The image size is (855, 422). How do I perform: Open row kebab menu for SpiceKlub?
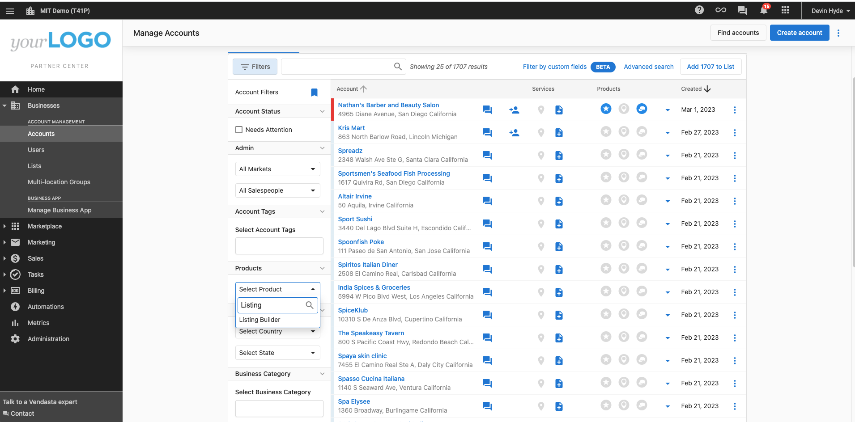pyautogui.click(x=735, y=315)
